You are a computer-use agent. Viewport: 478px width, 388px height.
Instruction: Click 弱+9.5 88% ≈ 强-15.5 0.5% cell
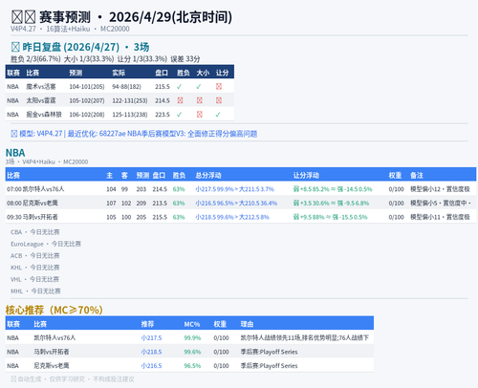pyautogui.click(x=331, y=217)
